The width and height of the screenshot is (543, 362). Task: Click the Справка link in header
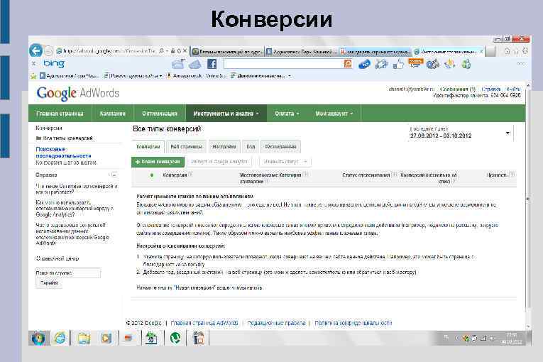coord(490,89)
